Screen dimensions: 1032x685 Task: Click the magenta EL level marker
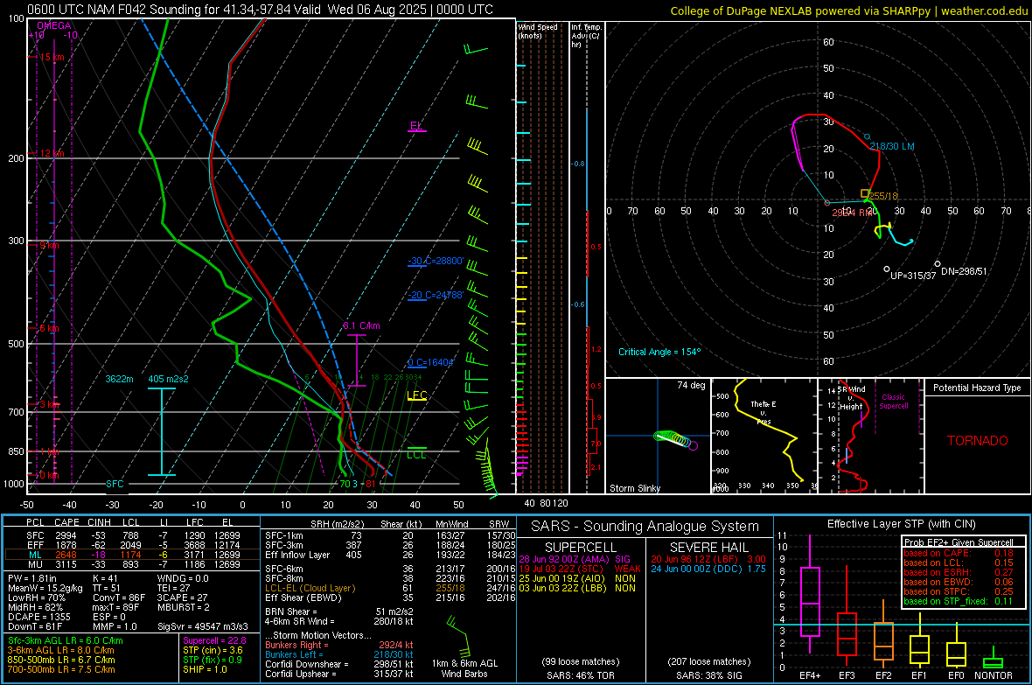coord(416,126)
